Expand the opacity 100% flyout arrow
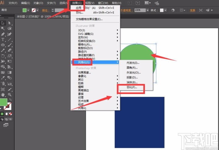Viewport: 219px width, 150px height. pos(148,10)
